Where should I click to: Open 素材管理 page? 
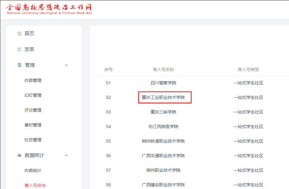33,125
